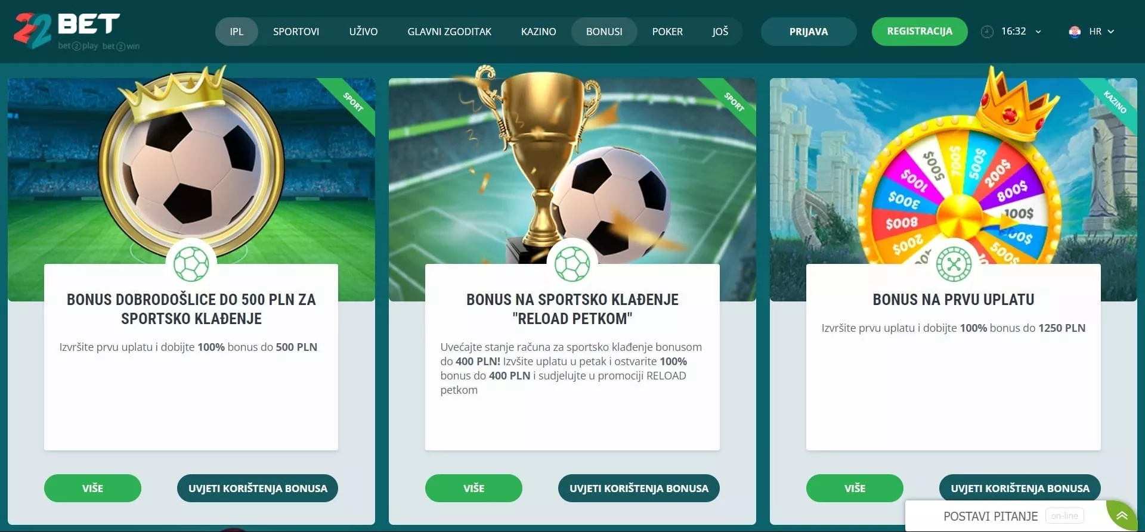The width and height of the screenshot is (1145, 532).
Task: Click VIŠE under the welcome bonus card
Action: click(x=92, y=488)
